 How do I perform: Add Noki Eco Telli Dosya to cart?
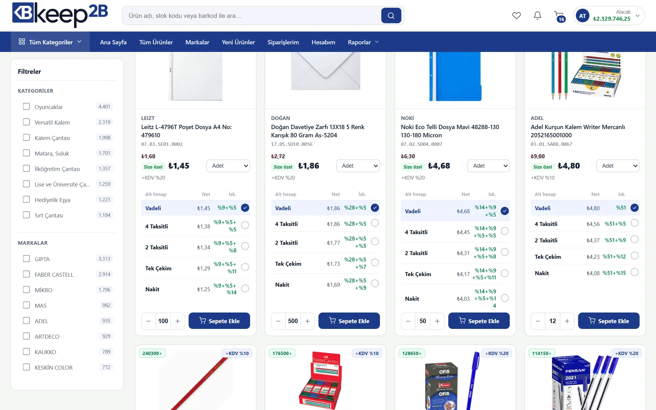point(479,321)
